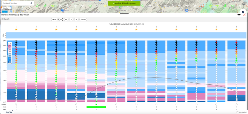Close the Previtemp panel with red X
The image size is (248, 114).
(x=244, y=15)
